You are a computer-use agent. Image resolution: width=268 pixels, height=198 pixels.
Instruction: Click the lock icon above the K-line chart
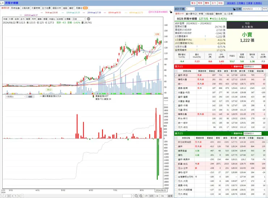pyautogui.click(x=171, y=12)
